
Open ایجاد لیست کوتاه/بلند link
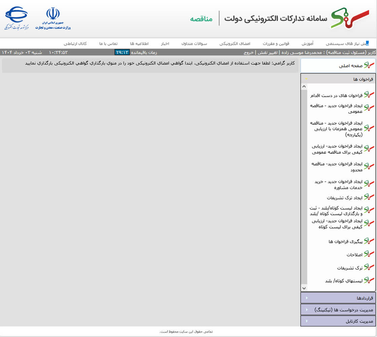click(336, 211)
